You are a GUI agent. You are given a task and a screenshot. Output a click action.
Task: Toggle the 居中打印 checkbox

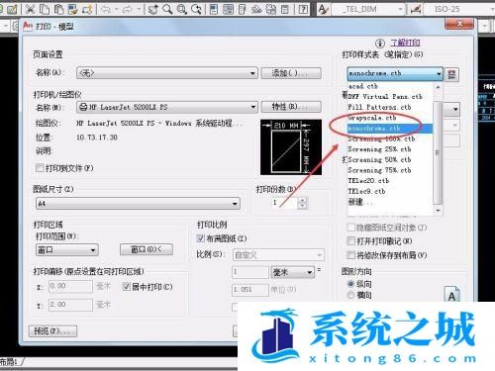tap(126, 286)
